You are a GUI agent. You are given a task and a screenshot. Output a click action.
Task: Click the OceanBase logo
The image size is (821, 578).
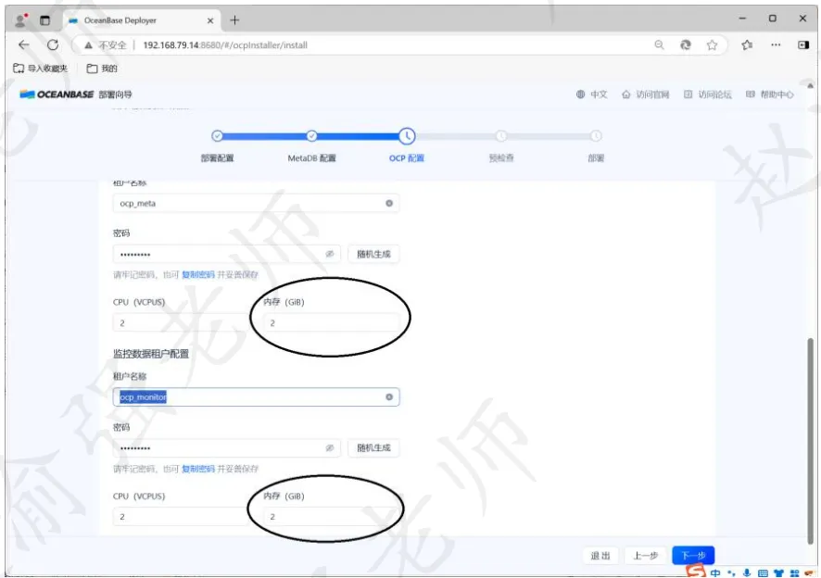point(57,94)
